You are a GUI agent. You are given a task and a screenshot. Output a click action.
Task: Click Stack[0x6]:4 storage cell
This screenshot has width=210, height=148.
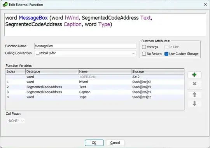[157, 92]
